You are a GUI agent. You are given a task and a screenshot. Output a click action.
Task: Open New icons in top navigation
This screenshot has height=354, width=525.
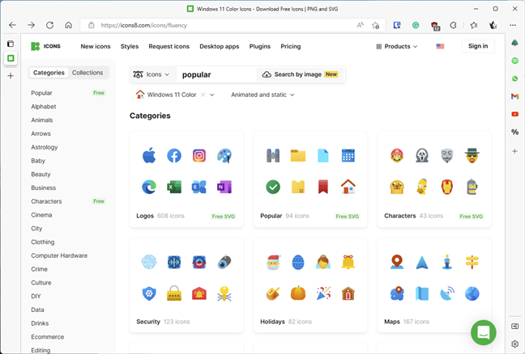point(96,46)
